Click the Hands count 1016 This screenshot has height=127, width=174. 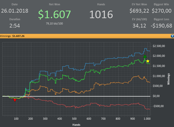[101, 14]
